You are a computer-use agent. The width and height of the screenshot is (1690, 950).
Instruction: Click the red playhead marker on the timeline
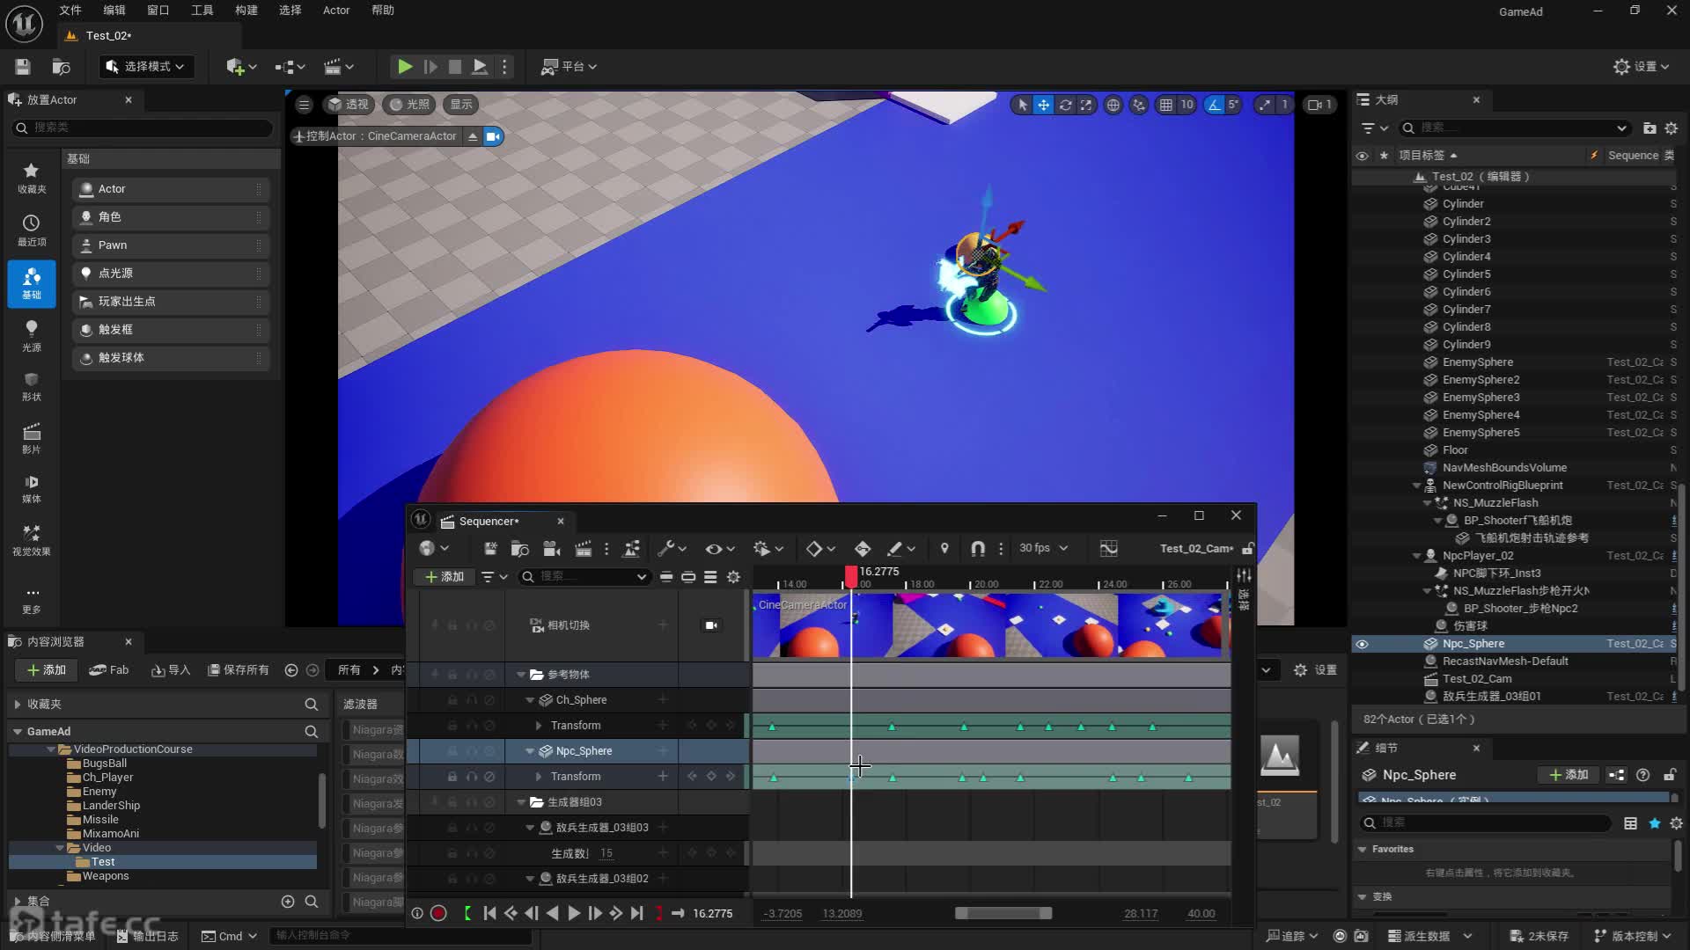850,576
